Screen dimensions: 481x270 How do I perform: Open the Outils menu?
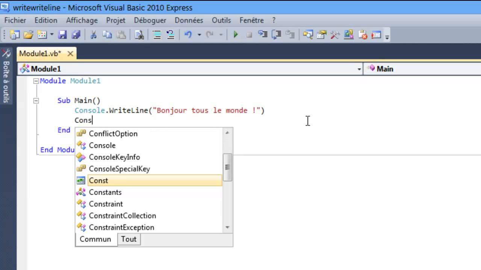click(221, 20)
